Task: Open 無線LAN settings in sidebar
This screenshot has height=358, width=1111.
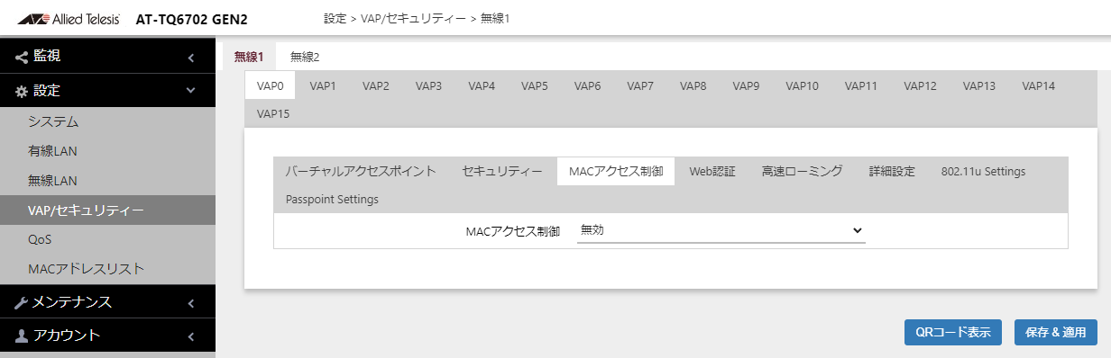Action: 107,181
